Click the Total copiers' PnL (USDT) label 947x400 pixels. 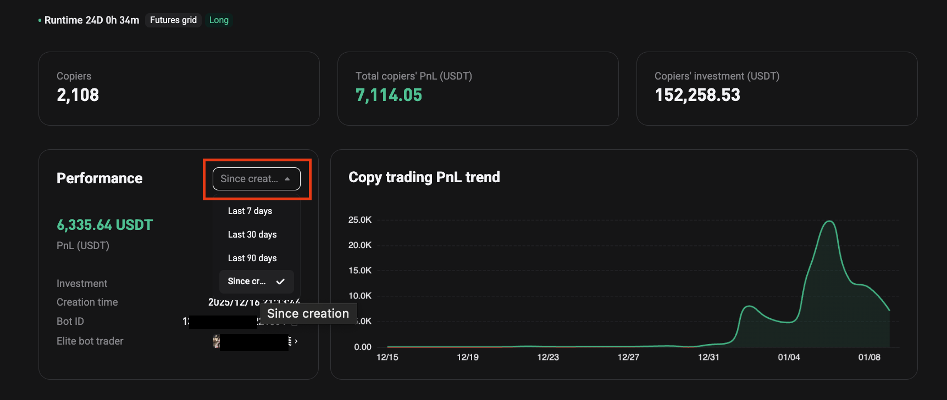(x=414, y=76)
